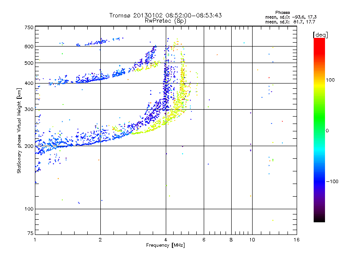
Task: Click the "[deg]" colorbar unit label
Action: pyautogui.click(x=320, y=35)
